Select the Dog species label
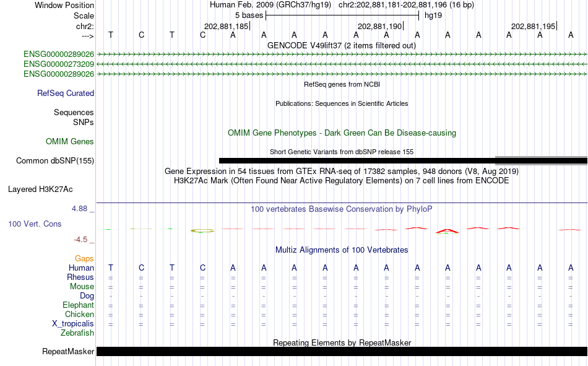The image size is (588, 366). [x=87, y=296]
